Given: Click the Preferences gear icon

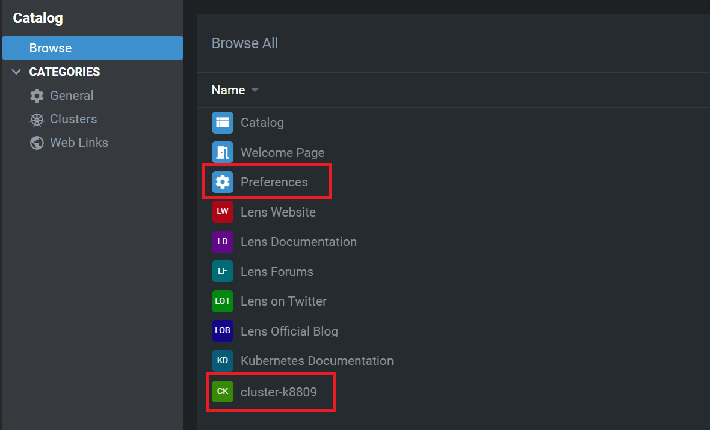Looking at the screenshot, I should (x=223, y=182).
